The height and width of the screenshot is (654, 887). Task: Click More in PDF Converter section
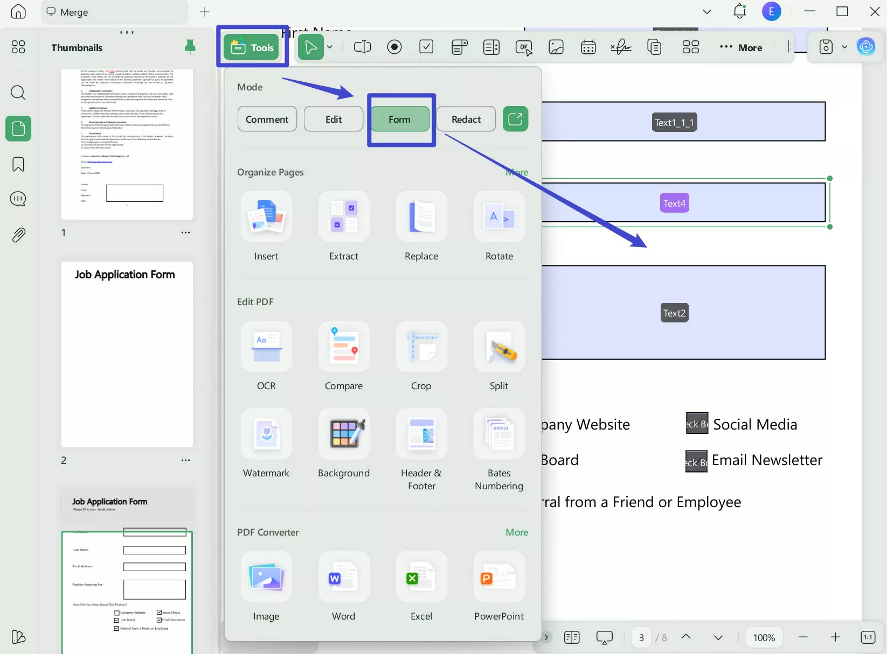516,532
